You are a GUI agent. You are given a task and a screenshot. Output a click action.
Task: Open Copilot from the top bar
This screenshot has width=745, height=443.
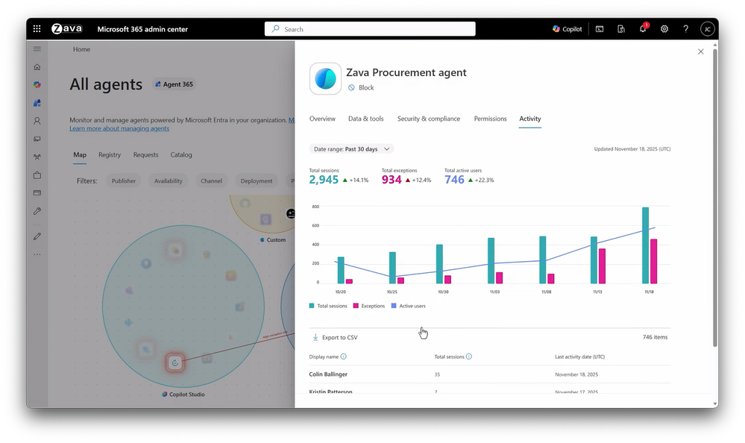tap(567, 29)
